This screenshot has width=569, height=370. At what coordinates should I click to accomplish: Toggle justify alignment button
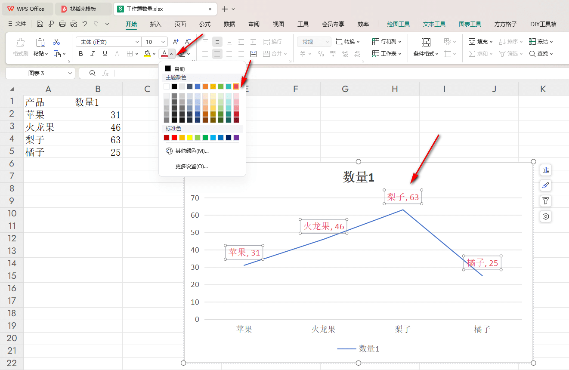click(x=241, y=54)
